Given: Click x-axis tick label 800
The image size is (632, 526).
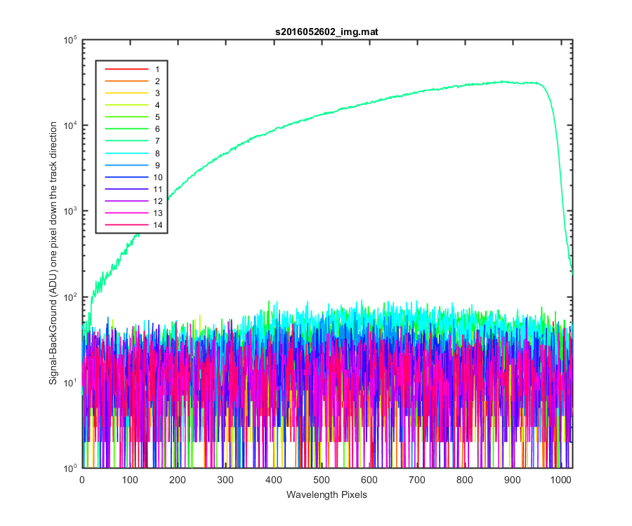Looking at the screenshot, I should coord(465,480).
